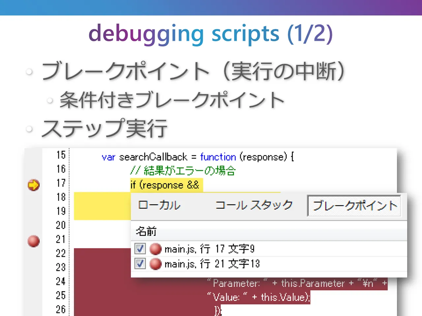422x316 pixels.
Task: Click line number 20 in the gutter
Action: 61,225
